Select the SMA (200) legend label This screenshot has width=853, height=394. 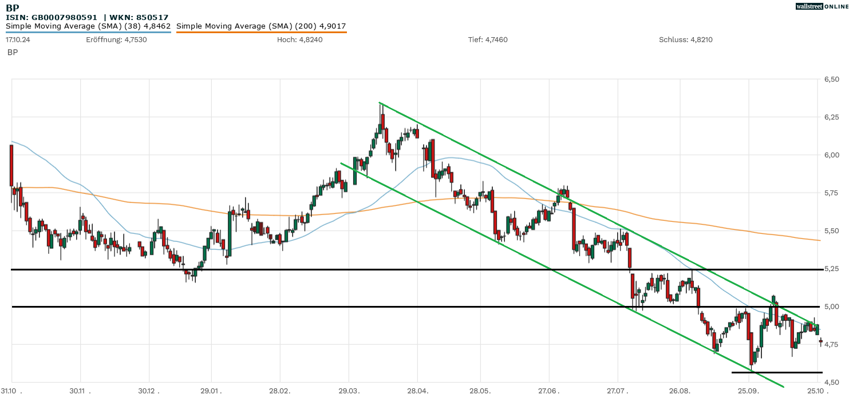click(x=261, y=26)
